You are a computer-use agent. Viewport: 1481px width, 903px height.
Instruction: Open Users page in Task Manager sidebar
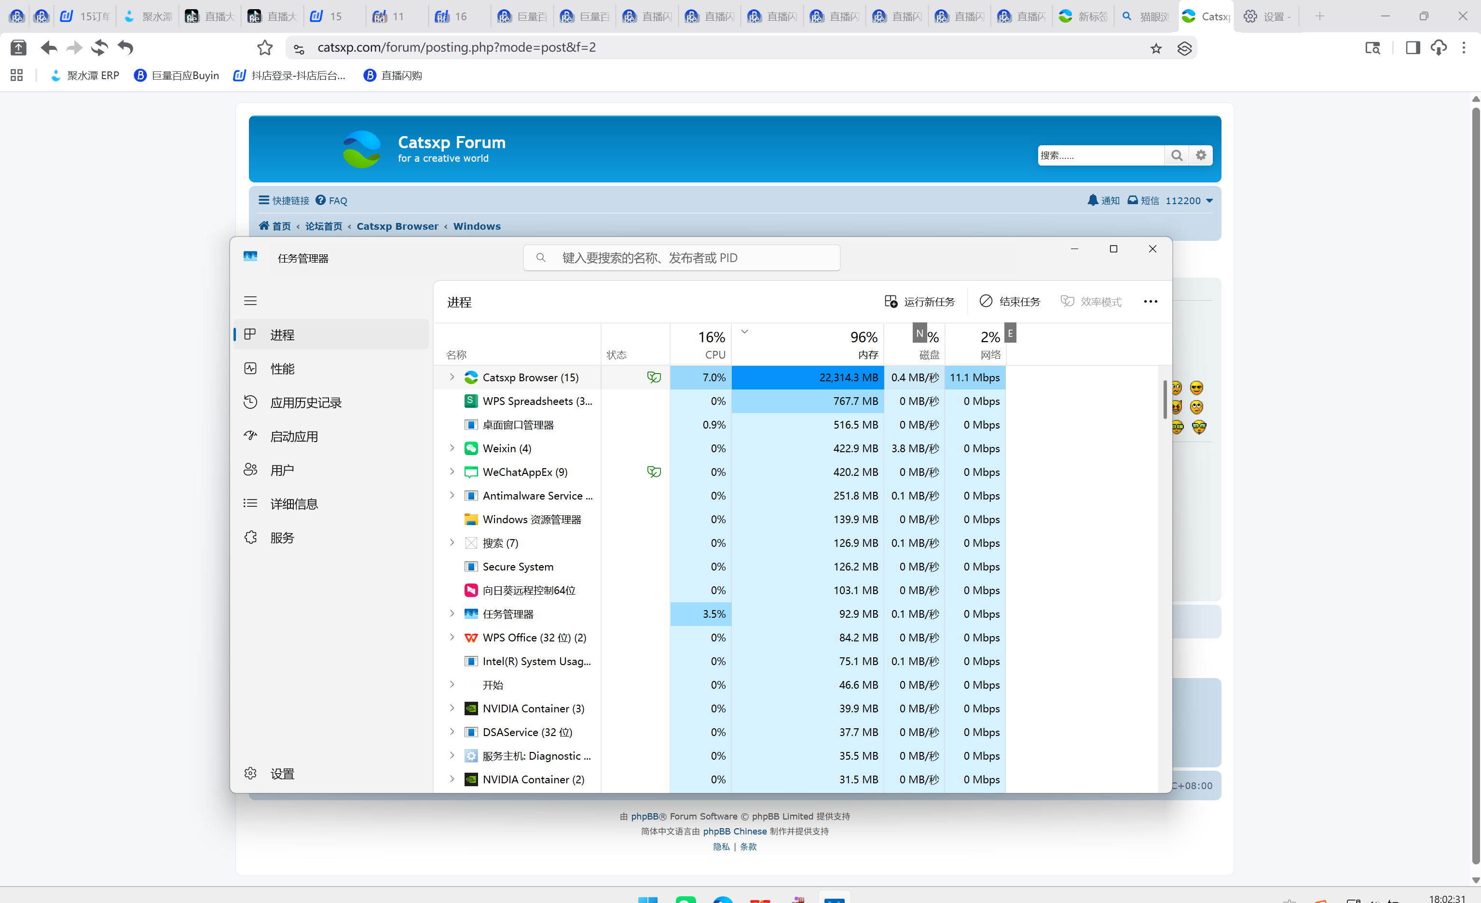(x=282, y=470)
